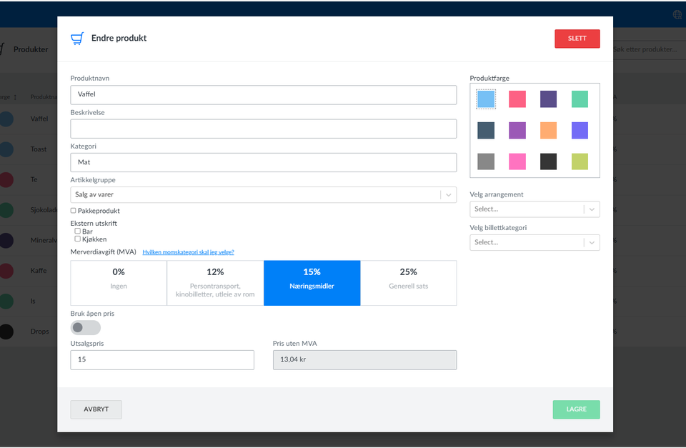Pick the black product color

(x=548, y=161)
